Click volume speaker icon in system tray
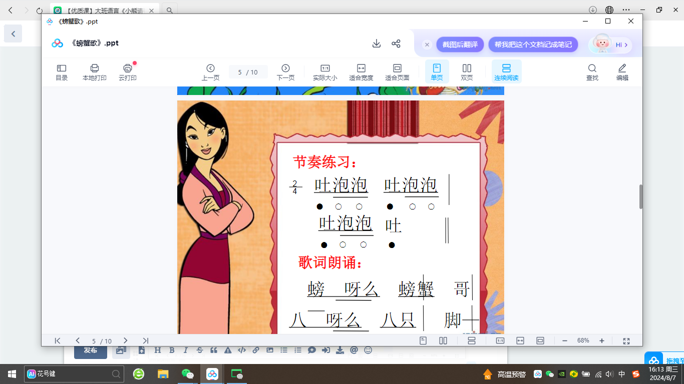The height and width of the screenshot is (384, 684). [609, 374]
